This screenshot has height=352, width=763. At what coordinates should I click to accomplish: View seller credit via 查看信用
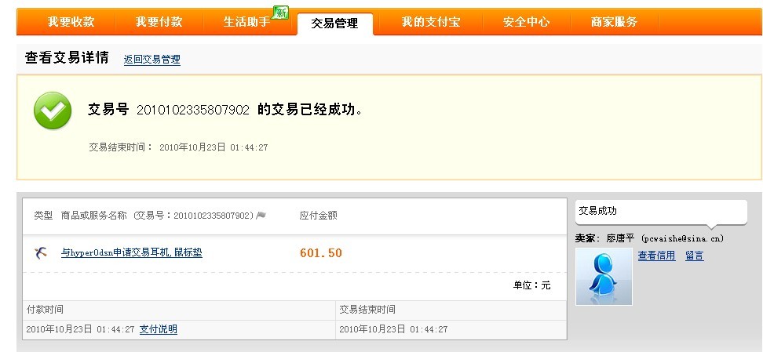pyautogui.click(x=656, y=256)
